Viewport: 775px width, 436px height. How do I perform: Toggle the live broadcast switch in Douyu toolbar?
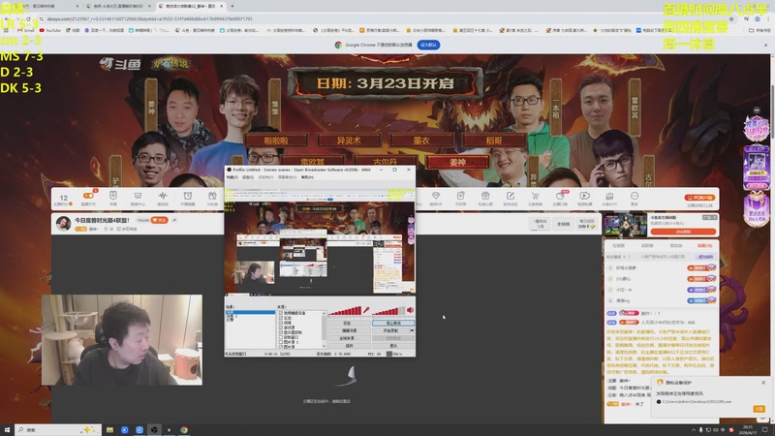pos(88,196)
